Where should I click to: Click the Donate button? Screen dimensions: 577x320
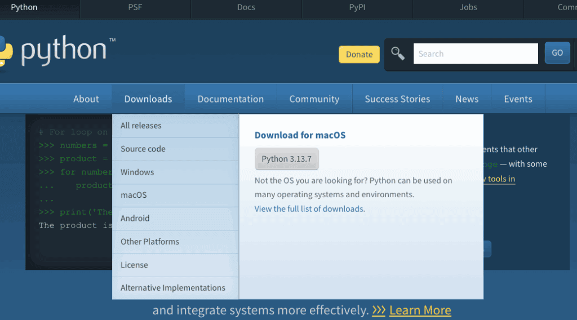click(359, 55)
